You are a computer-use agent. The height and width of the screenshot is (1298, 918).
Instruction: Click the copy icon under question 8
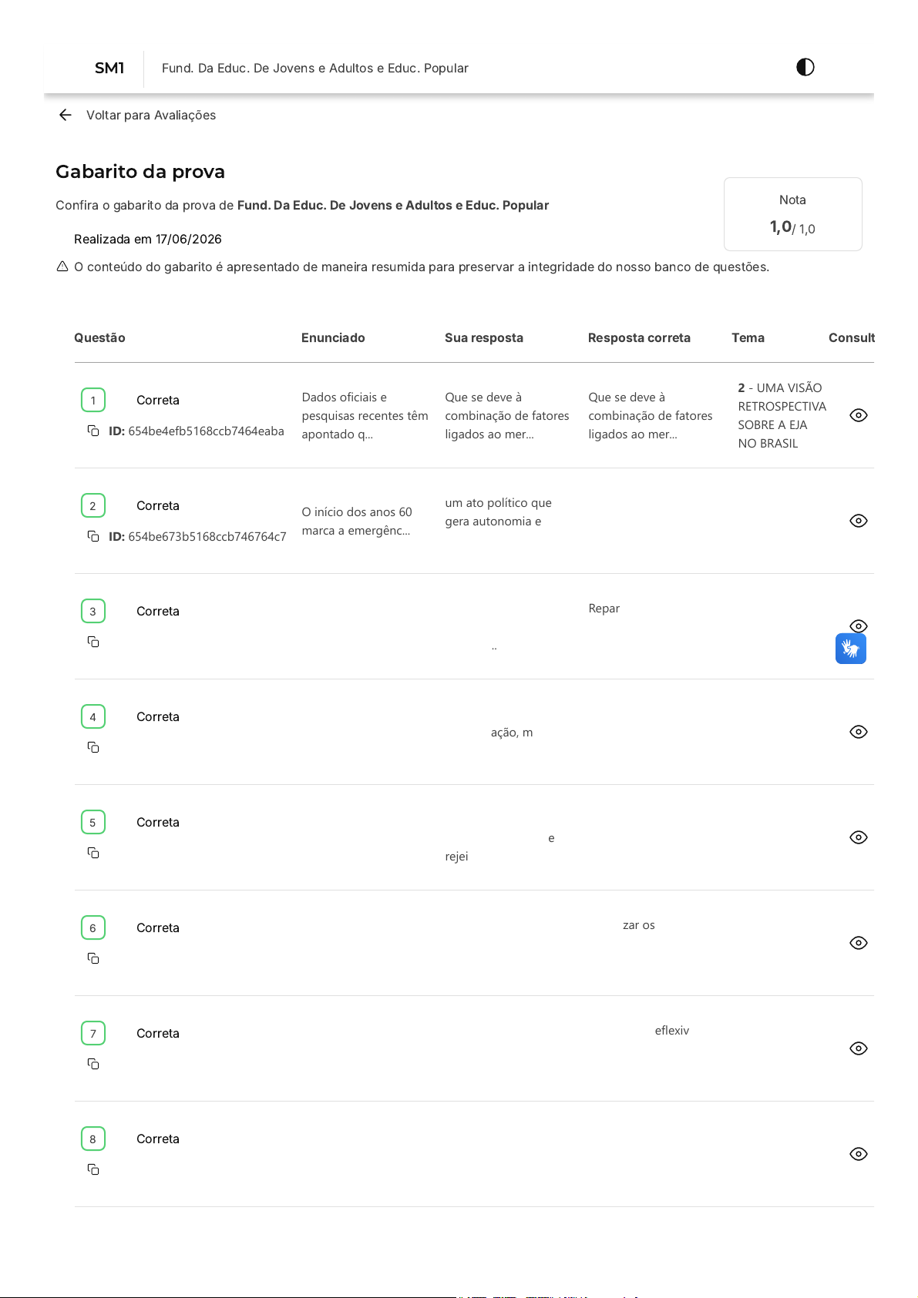click(x=93, y=1169)
